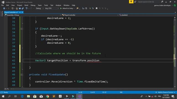Click the transform.position text on line 42

[86, 61]
